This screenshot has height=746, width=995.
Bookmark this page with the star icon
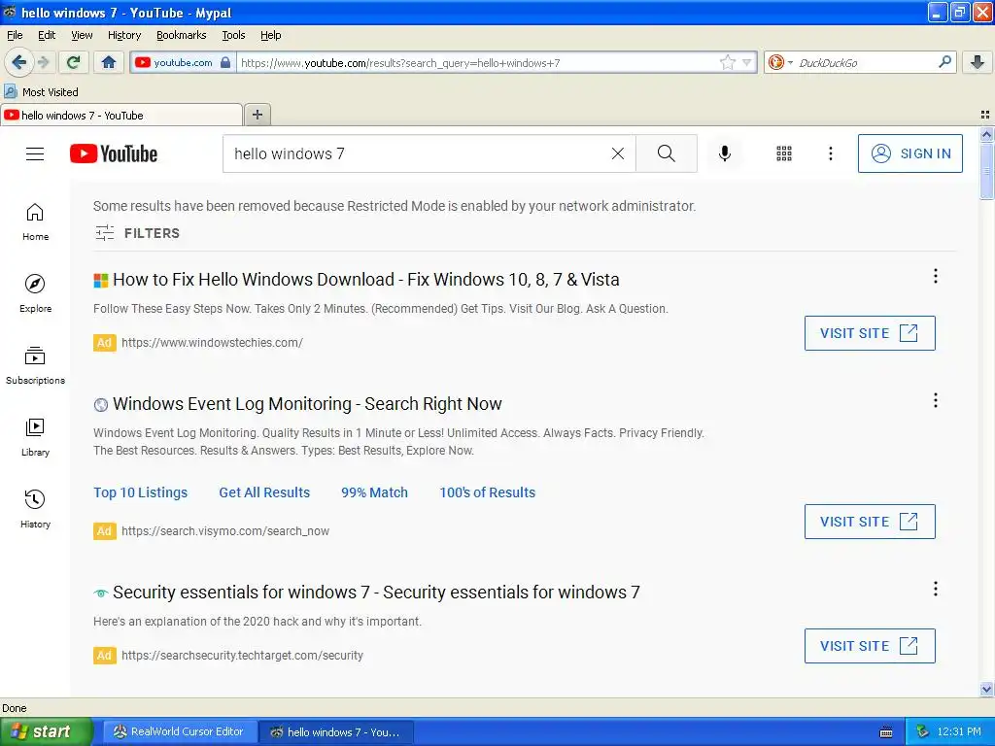[727, 62]
